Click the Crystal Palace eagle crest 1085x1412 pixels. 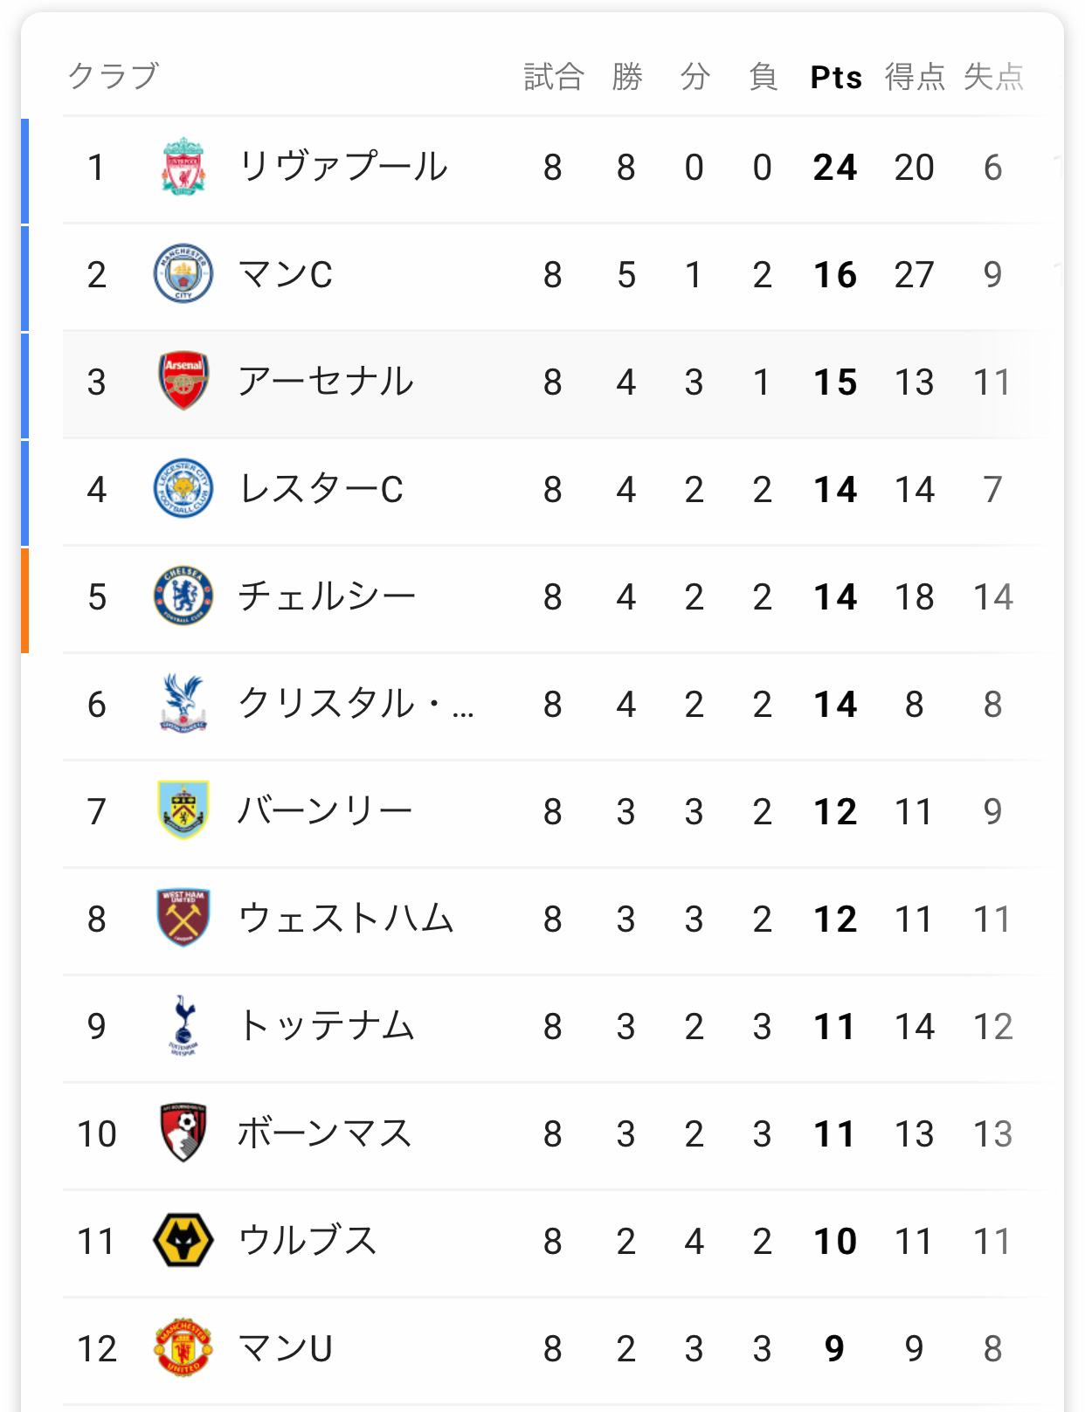coord(183,703)
